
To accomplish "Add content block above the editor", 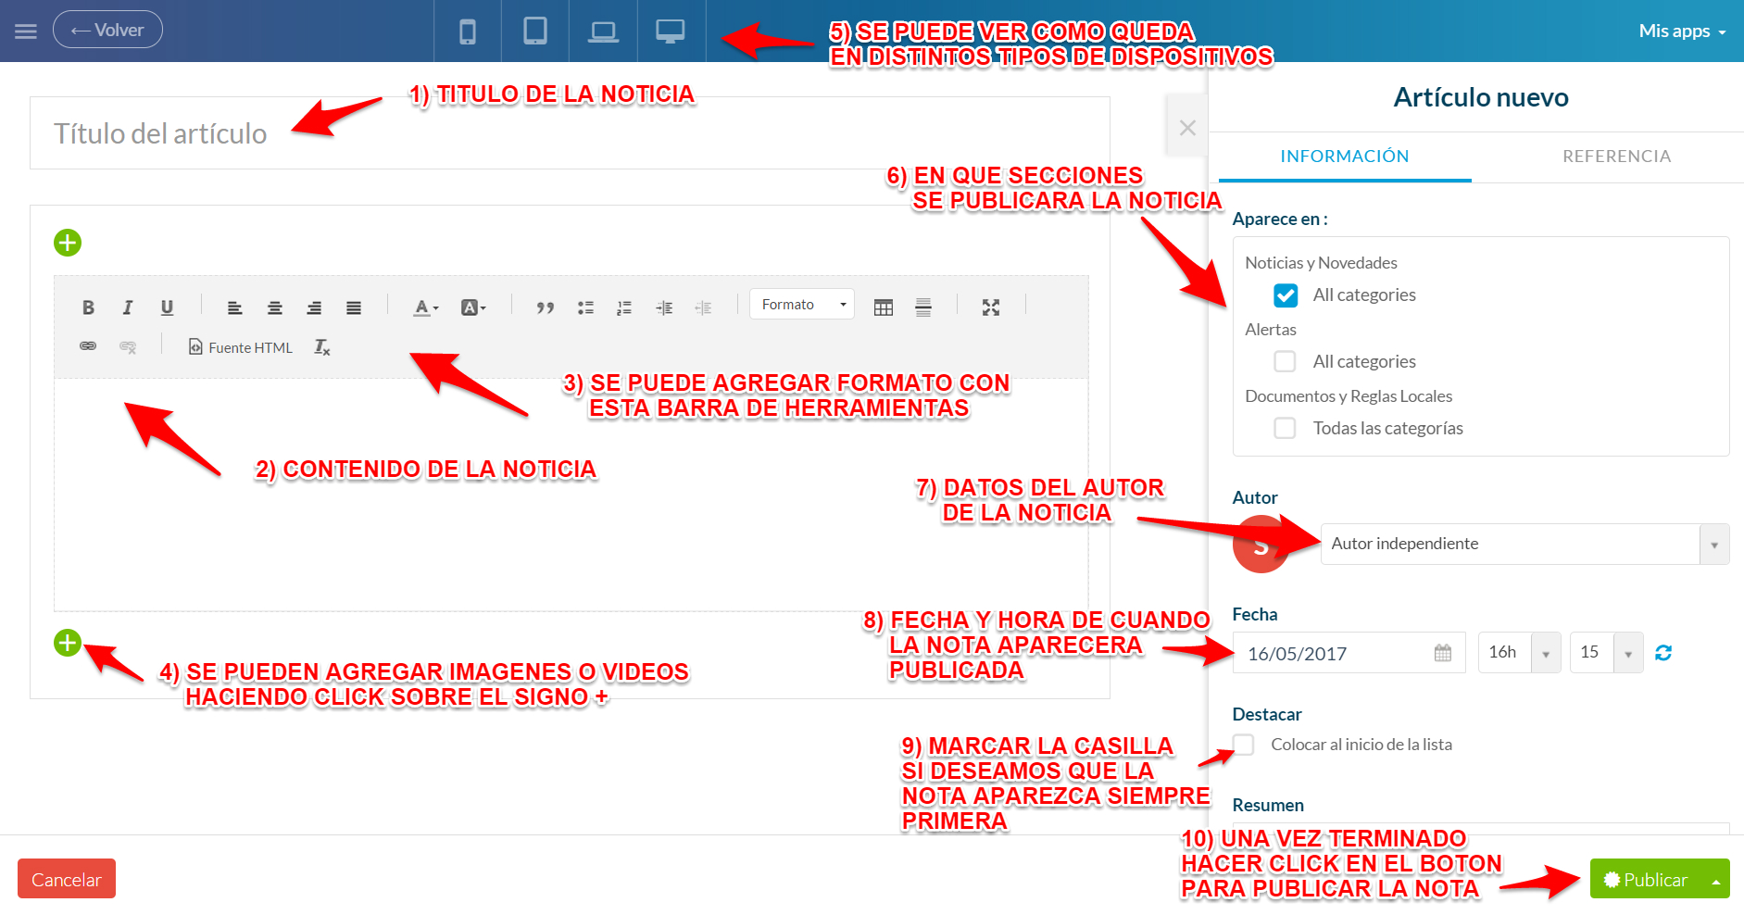I will (x=68, y=243).
